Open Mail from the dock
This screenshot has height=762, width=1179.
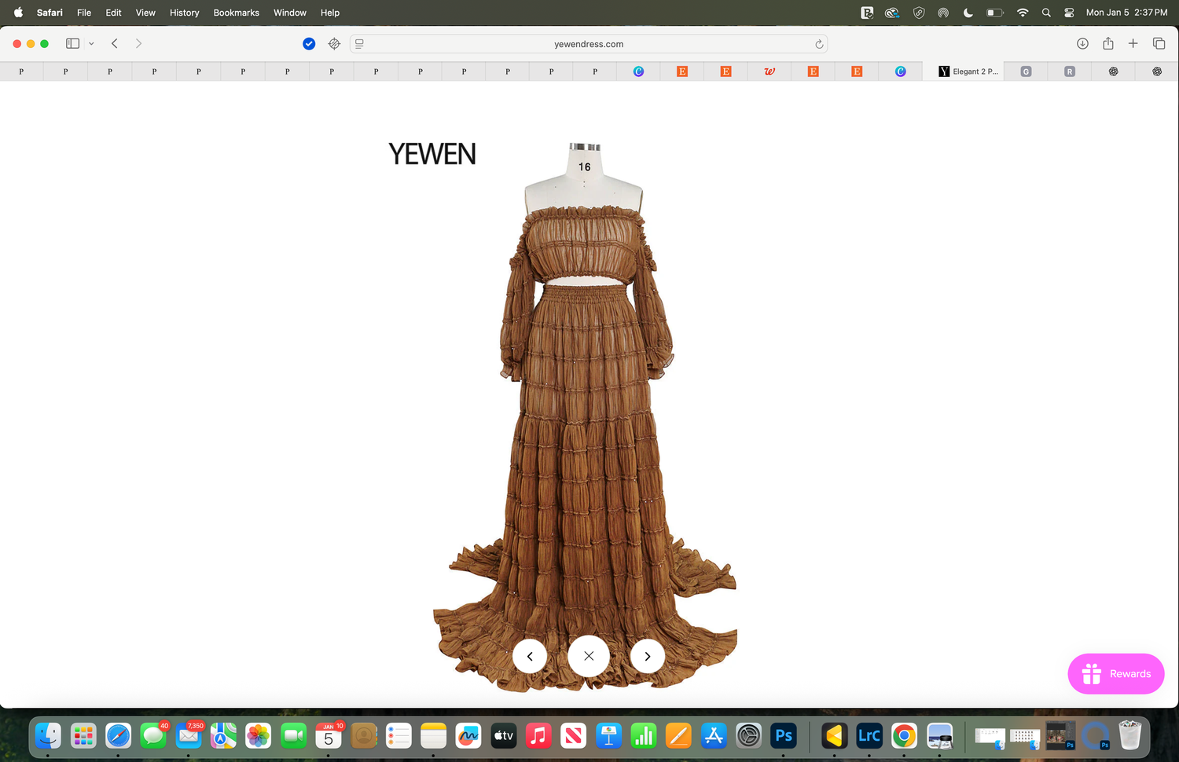click(x=189, y=736)
